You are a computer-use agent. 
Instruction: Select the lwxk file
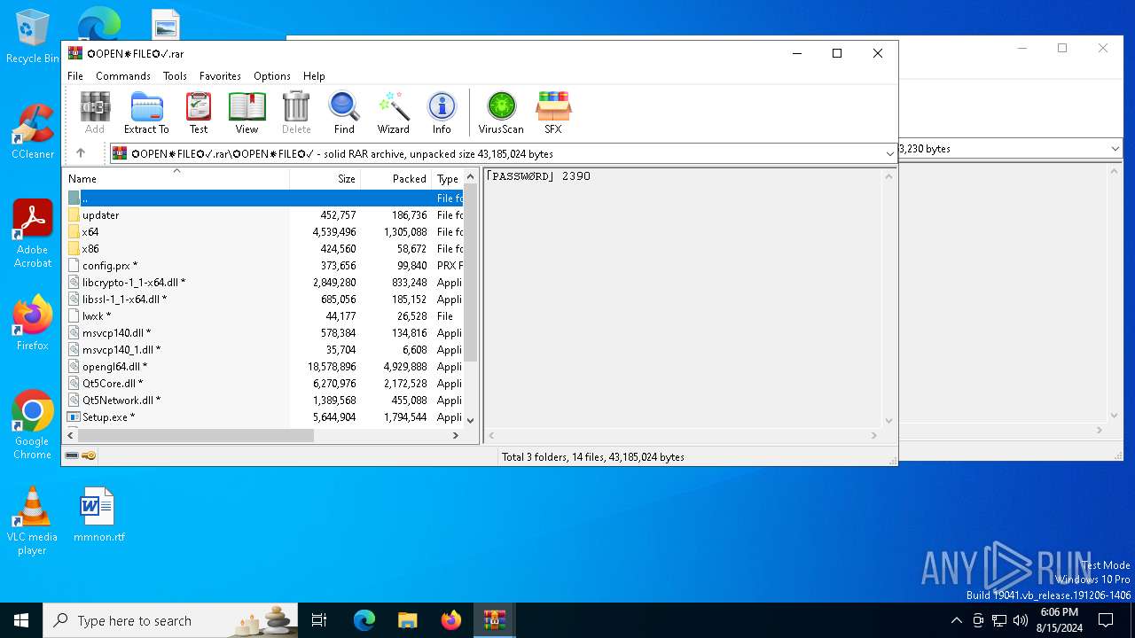(264, 316)
